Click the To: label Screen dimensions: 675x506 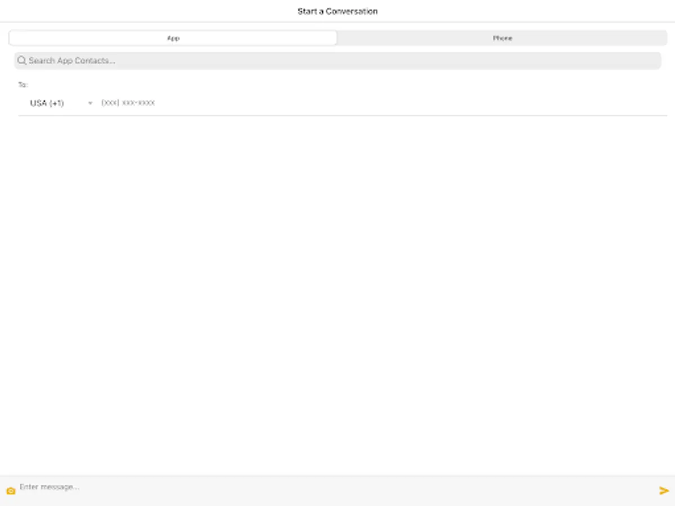23,85
